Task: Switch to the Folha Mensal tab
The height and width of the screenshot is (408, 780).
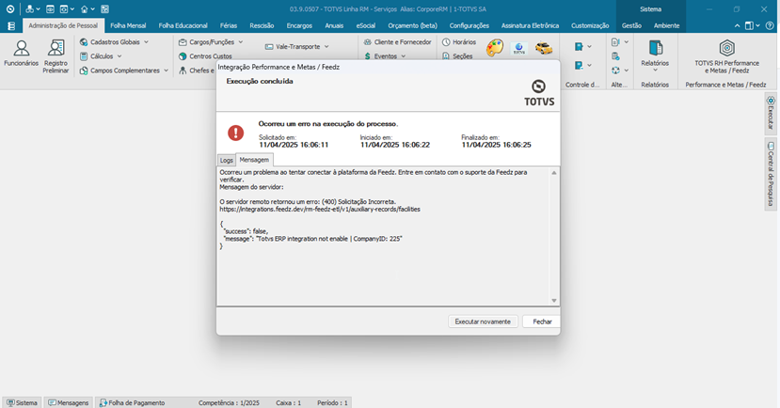Action: click(128, 25)
